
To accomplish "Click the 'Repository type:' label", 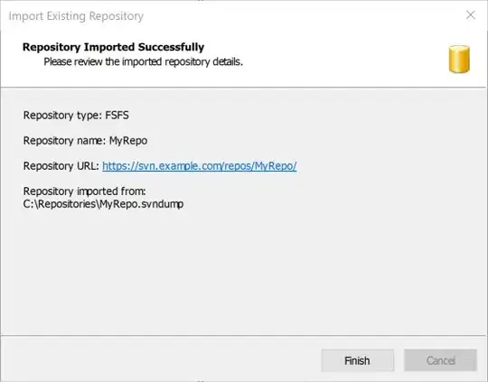I will tap(62, 116).
